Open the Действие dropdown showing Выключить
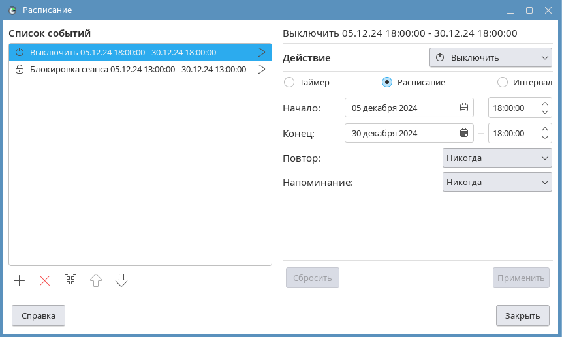This screenshot has width=562, height=337. click(x=490, y=57)
